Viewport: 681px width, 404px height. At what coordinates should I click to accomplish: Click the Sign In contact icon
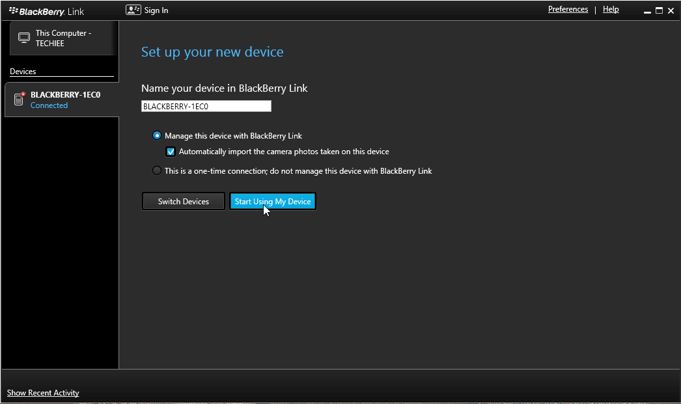click(133, 10)
